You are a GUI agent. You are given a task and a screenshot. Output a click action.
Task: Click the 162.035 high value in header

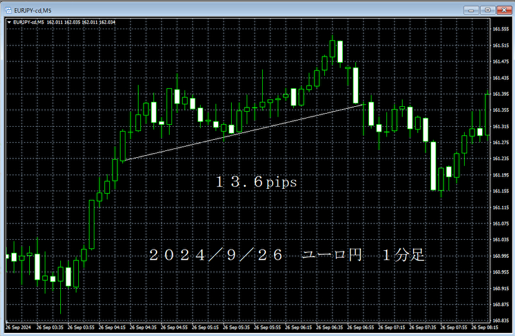tap(72, 22)
